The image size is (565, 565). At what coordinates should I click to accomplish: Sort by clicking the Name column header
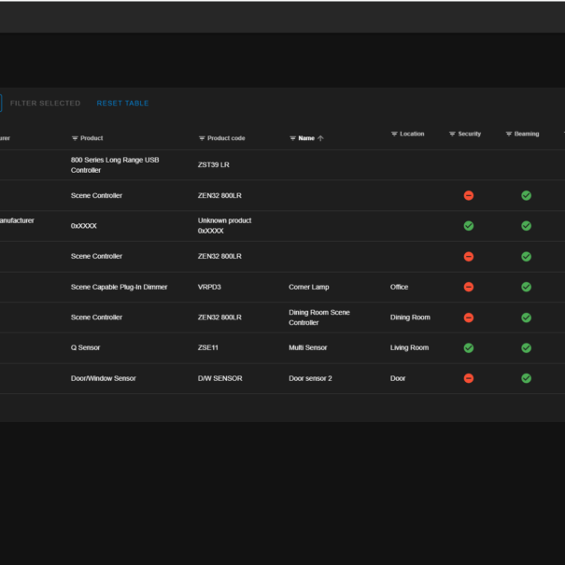306,138
